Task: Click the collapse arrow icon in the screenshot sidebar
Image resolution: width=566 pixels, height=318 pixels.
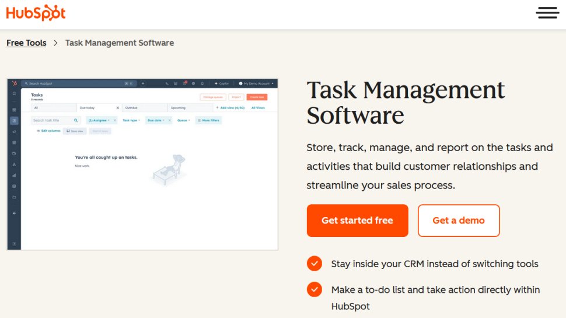Action: [x=14, y=214]
